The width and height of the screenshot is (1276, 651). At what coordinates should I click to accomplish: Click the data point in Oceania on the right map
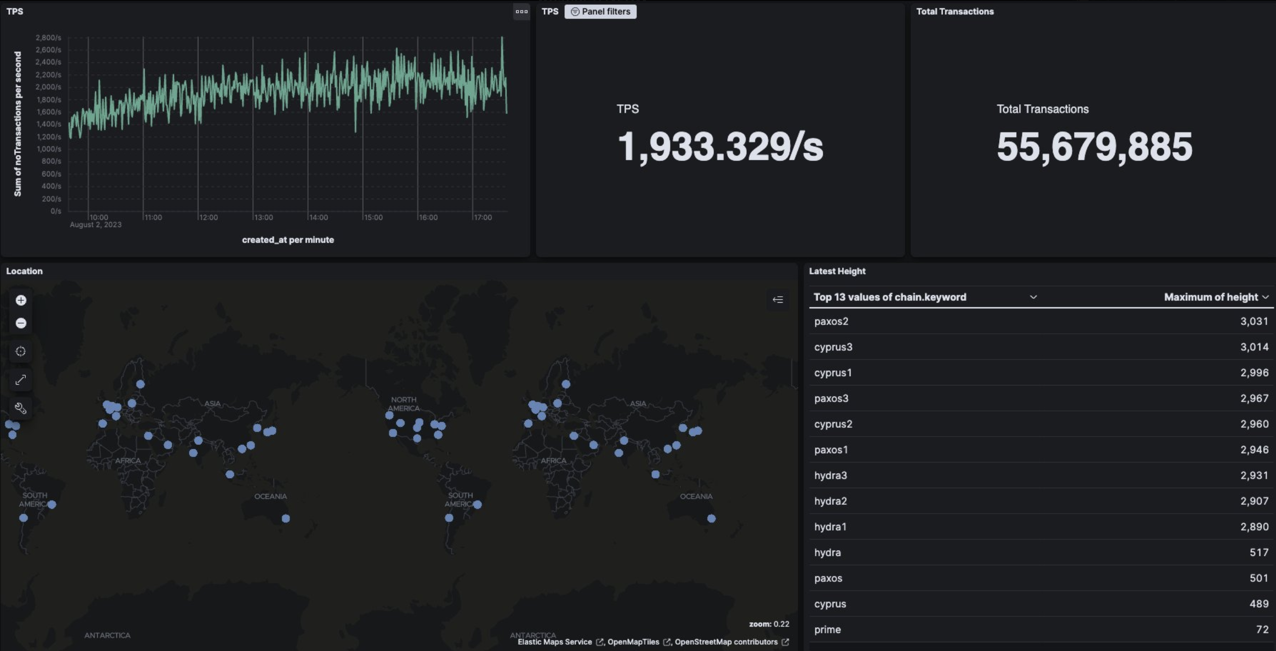[x=711, y=519]
